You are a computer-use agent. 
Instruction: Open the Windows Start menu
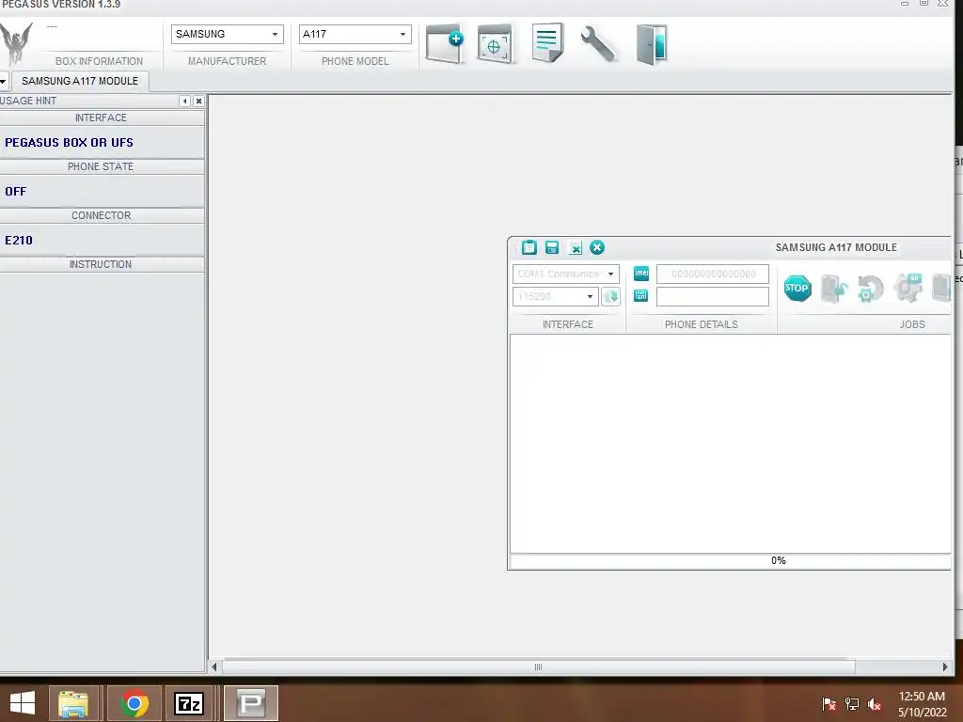[x=23, y=703]
